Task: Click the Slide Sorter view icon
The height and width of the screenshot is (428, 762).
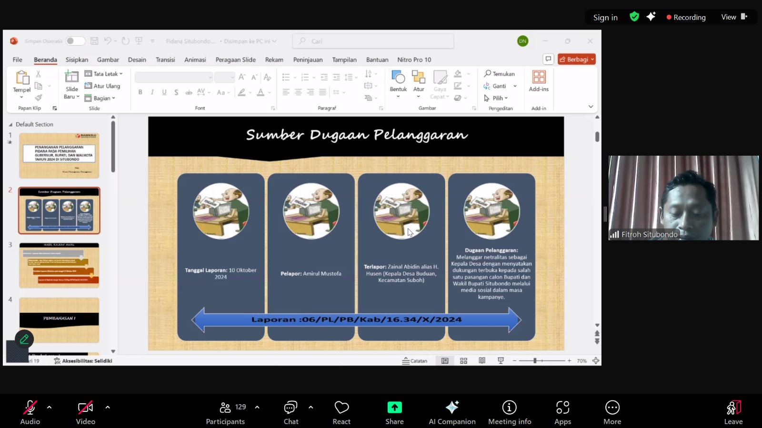Action: (463, 361)
